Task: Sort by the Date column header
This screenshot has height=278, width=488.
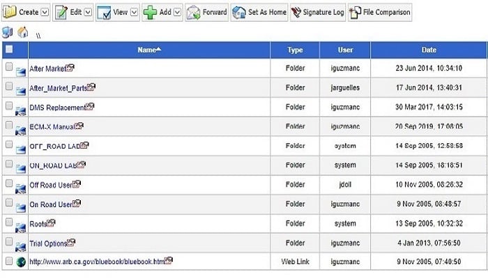Action: tap(429, 50)
